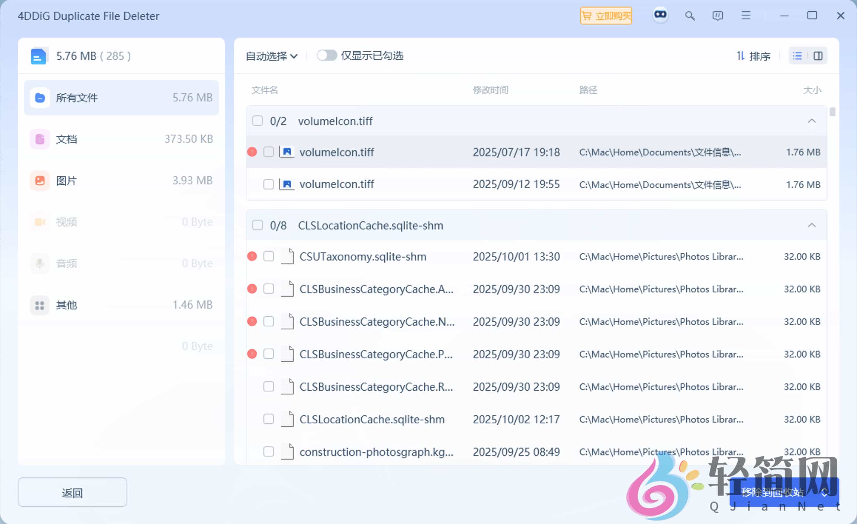Select 其他 category in the sidebar
The width and height of the screenshot is (857, 524).
coord(67,305)
